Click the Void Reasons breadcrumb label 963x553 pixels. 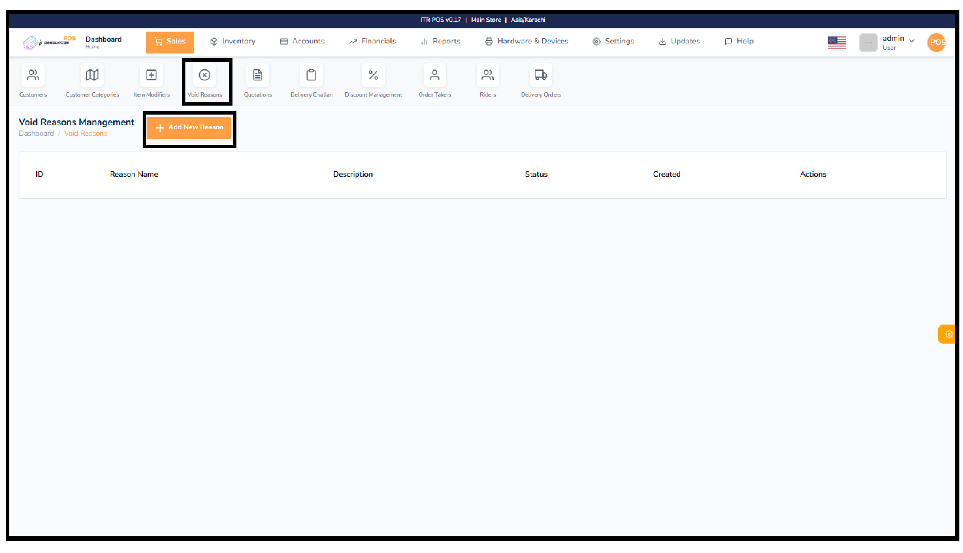tap(86, 133)
